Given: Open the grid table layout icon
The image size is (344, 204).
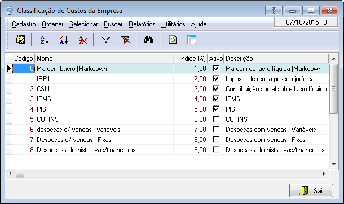Looking at the screenshot, I should point(192,39).
